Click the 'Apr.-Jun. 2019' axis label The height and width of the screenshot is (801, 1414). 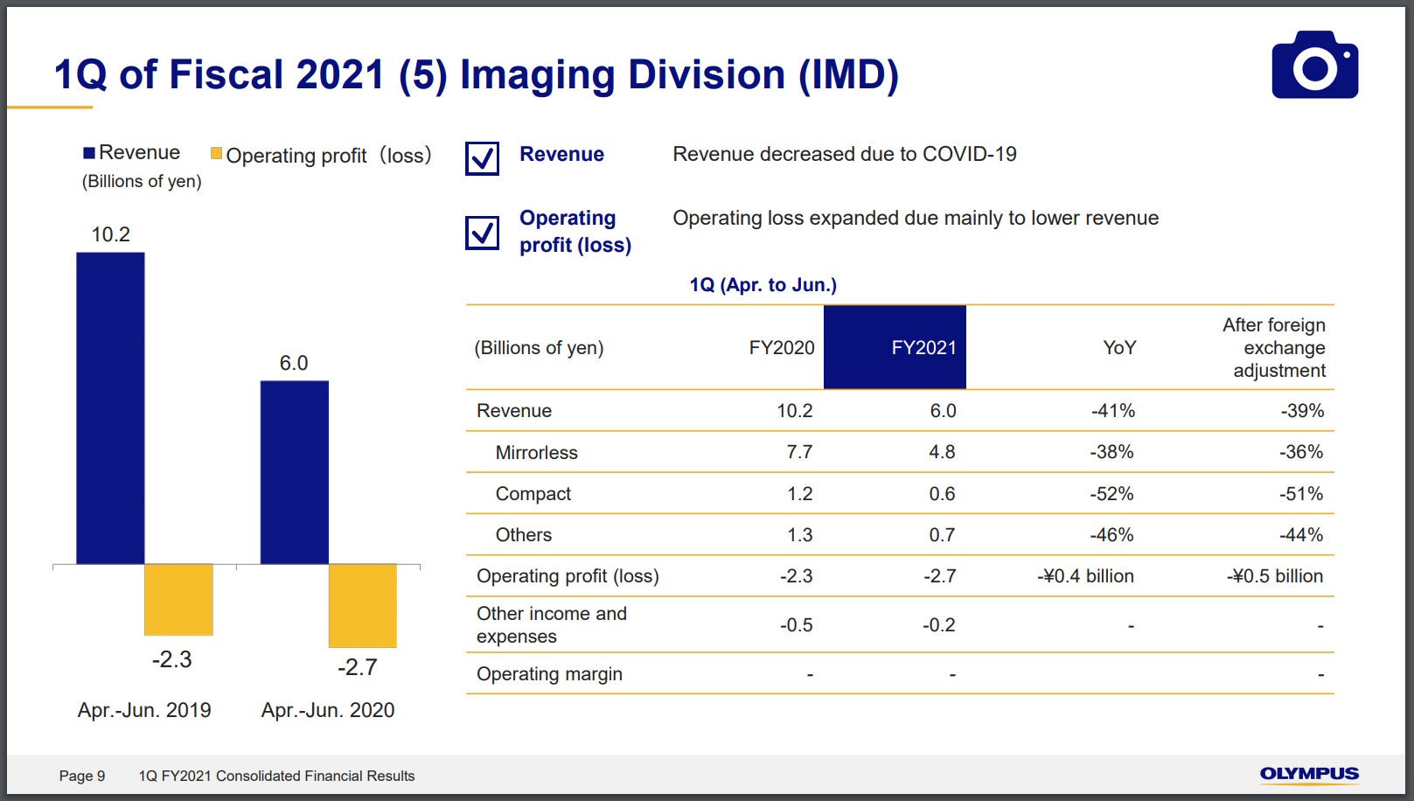pos(144,710)
